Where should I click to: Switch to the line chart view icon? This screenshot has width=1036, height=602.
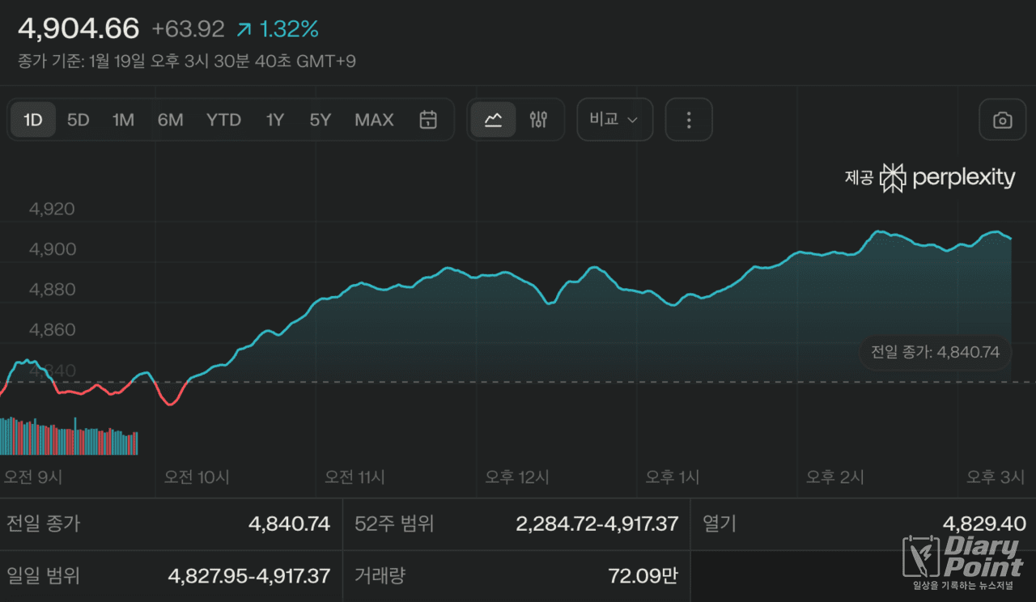[493, 120]
